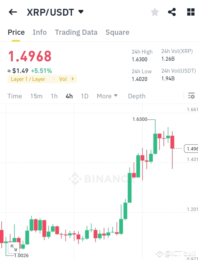Viewport: 198px width, 260px height.
Task: Open the Info section
Action: tap(40, 32)
